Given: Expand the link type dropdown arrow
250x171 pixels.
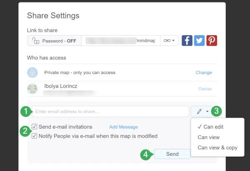Looking at the screenshot, I should point(173,41).
